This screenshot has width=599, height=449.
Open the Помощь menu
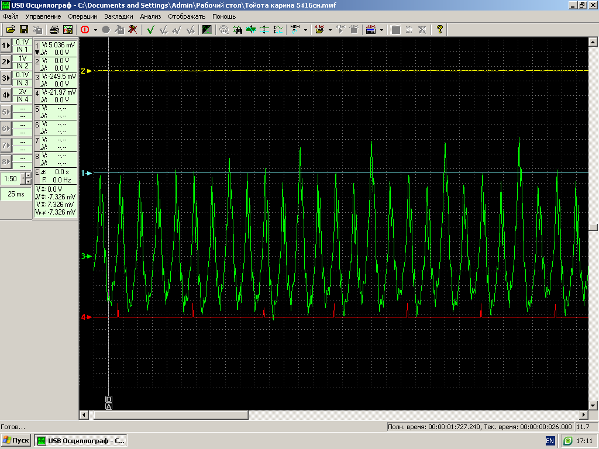[x=224, y=16]
